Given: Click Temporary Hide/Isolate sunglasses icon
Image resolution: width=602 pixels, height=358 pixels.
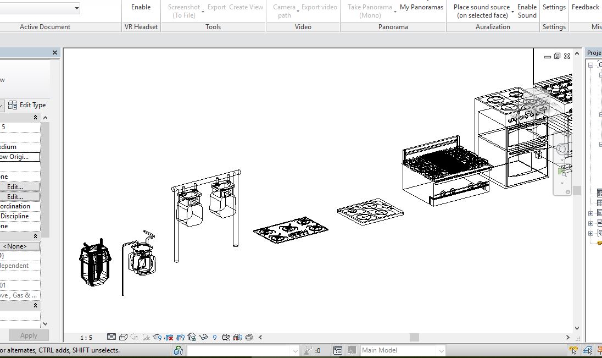Looking at the screenshot, I should (x=203, y=337).
